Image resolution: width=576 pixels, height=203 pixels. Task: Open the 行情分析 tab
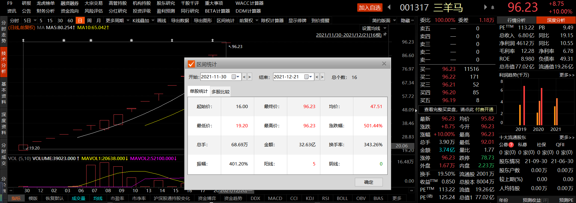click(517, 20)
